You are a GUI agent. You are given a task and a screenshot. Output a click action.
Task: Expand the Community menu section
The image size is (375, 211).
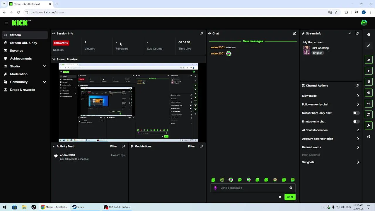(x=25, y=82)
